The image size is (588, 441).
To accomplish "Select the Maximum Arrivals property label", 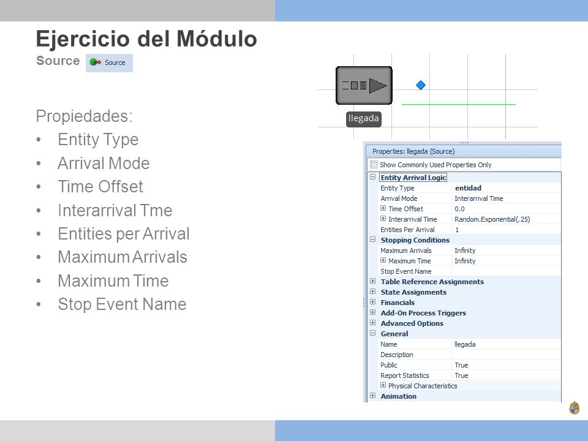I will (405, 251).
